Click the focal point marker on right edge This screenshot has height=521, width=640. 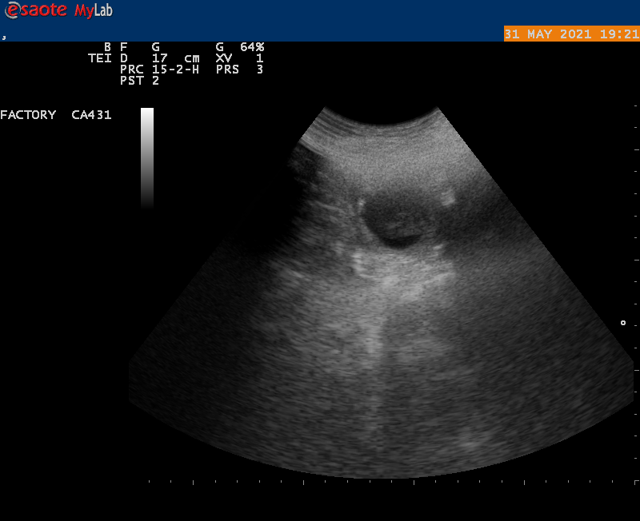(623, 323)
